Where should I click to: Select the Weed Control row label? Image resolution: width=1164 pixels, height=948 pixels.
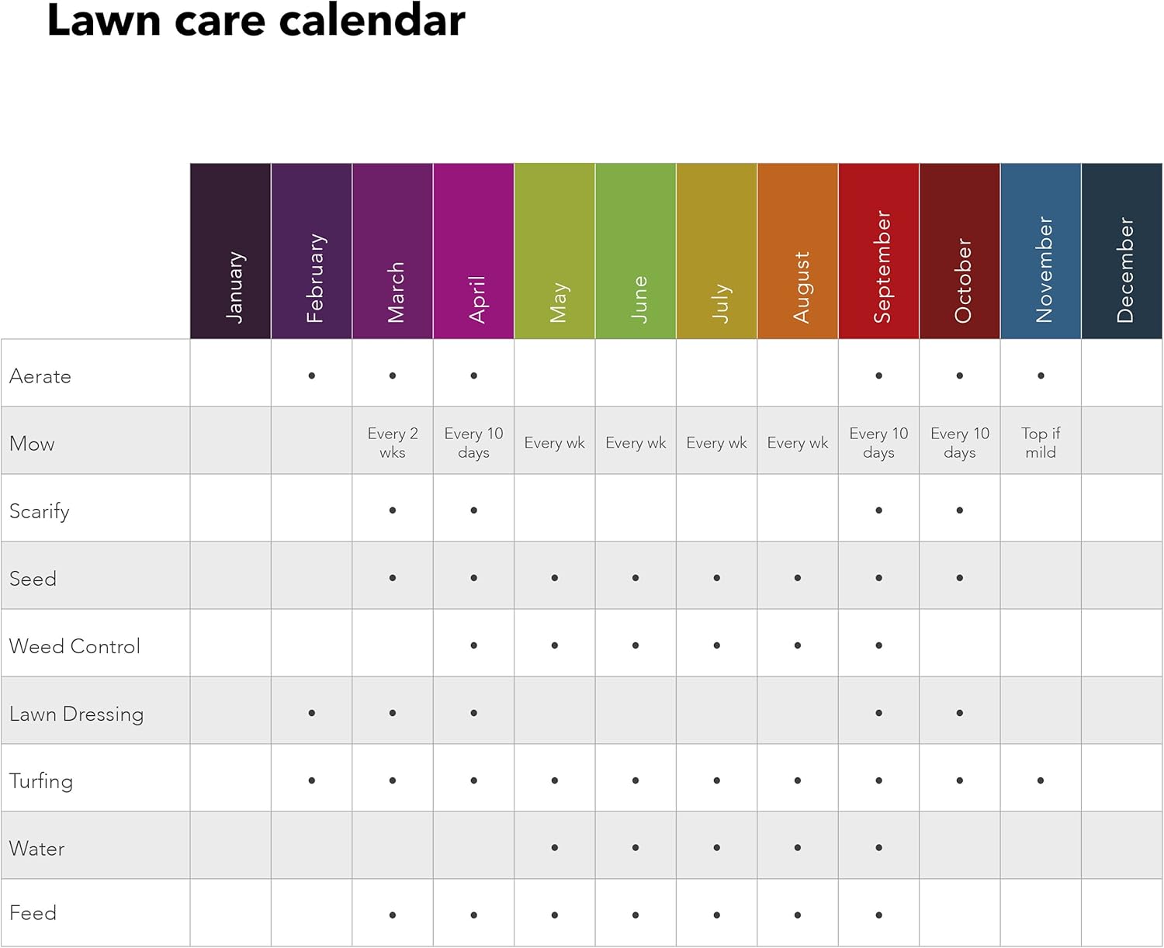pos(74,646)
